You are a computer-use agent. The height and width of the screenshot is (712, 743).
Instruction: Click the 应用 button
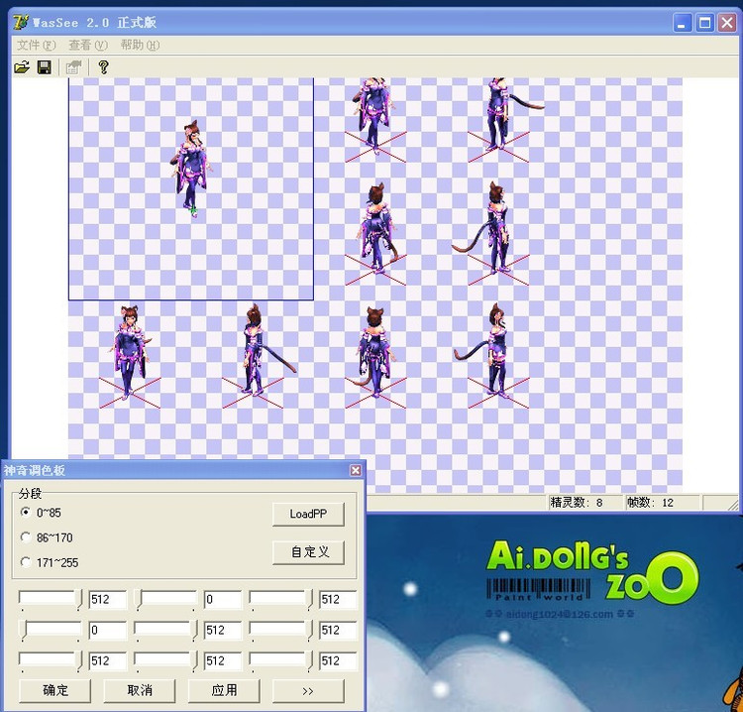[224, 690]
